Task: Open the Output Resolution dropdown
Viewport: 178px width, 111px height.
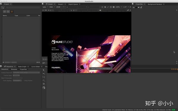Action: [26, 73]
